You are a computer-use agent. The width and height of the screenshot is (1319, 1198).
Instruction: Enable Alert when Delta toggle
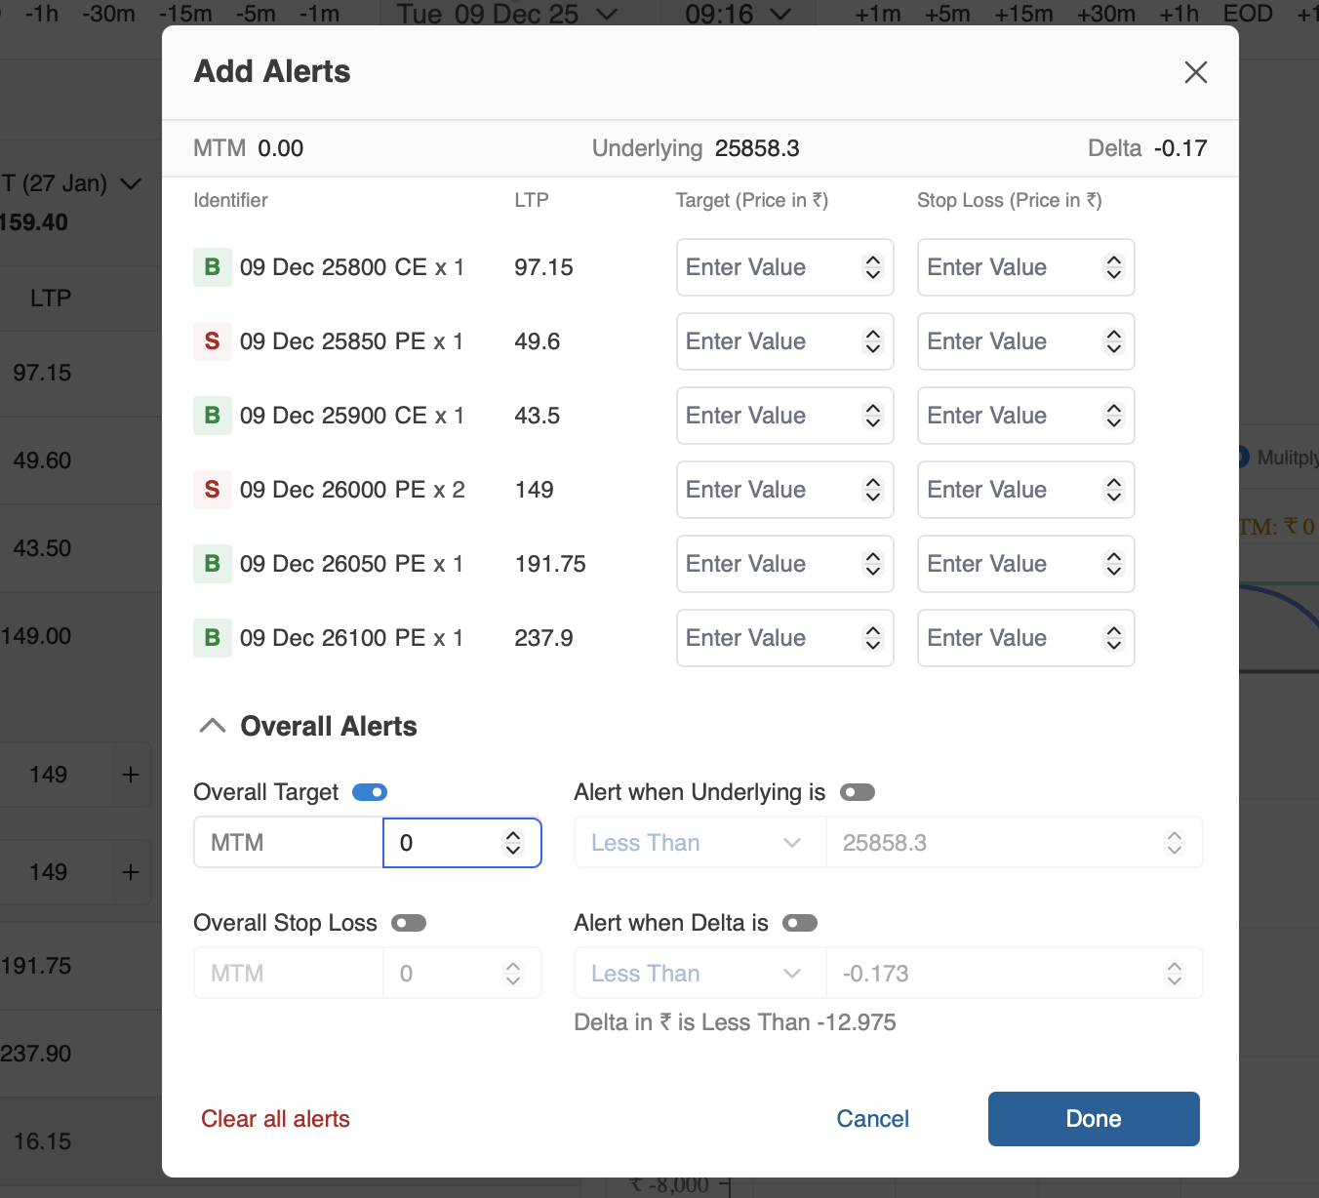800,923
